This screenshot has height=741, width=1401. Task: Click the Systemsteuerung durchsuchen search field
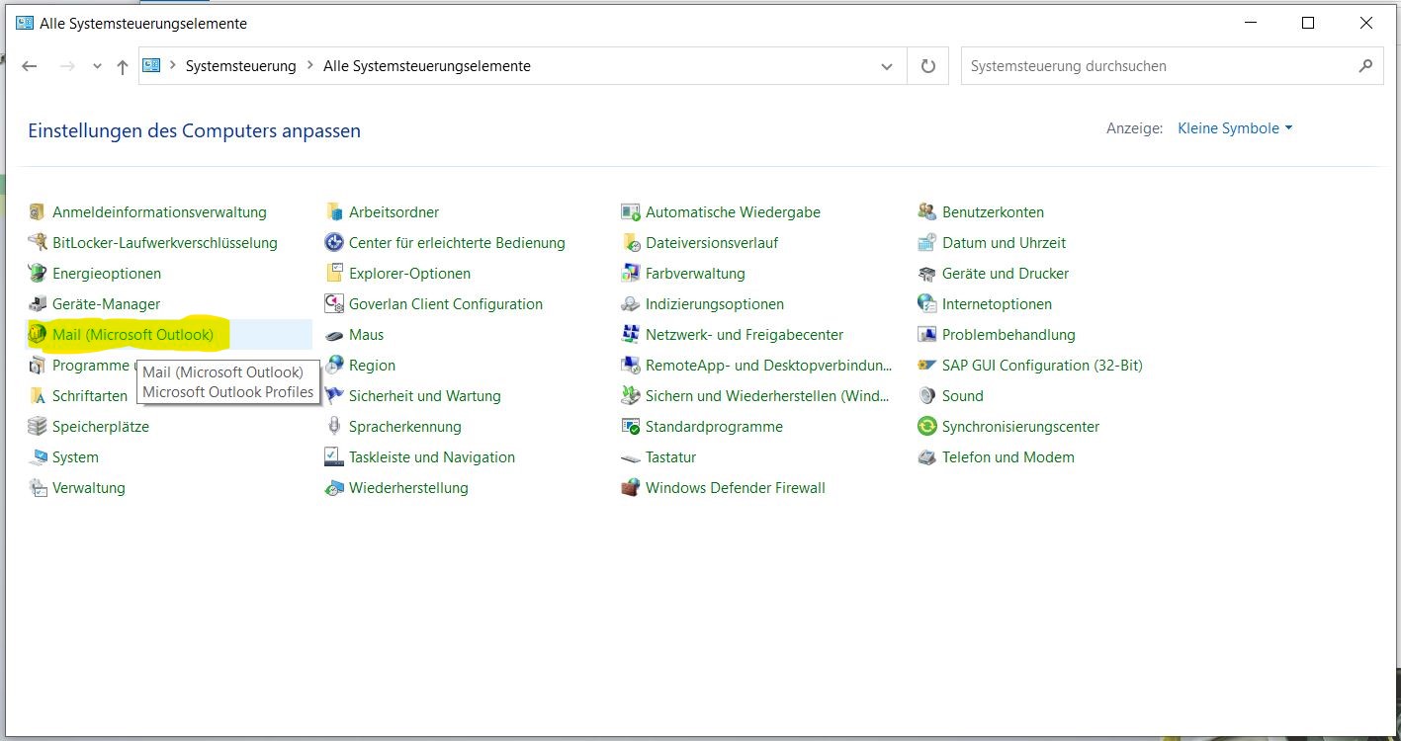click(1157, 66)
